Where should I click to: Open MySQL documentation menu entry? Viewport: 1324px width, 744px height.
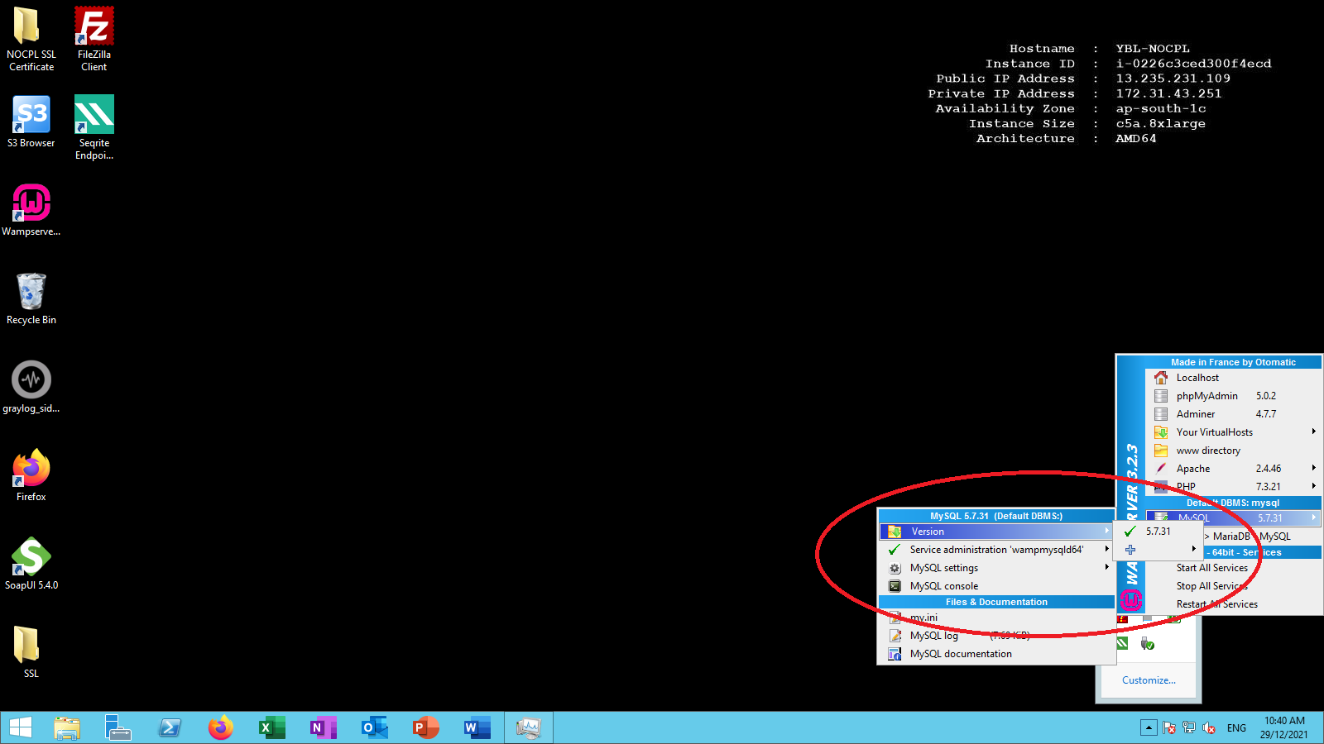[997, 654]
